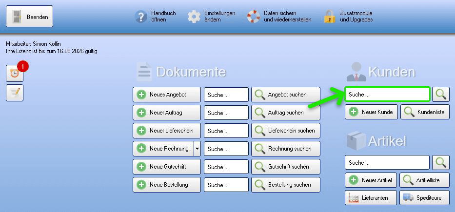The width and height of the screenshot is (455, 212).
Task: Create a Neue Gutschrift
Action: pos(167,167)
